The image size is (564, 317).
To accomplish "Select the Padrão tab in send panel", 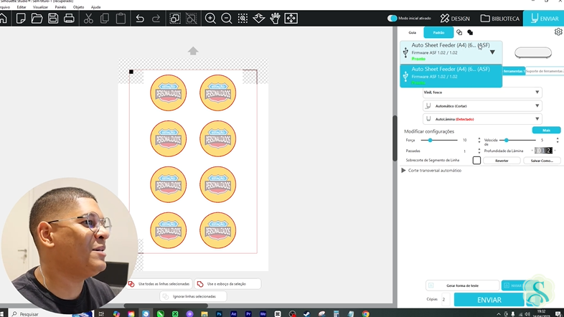I will 438,32.
